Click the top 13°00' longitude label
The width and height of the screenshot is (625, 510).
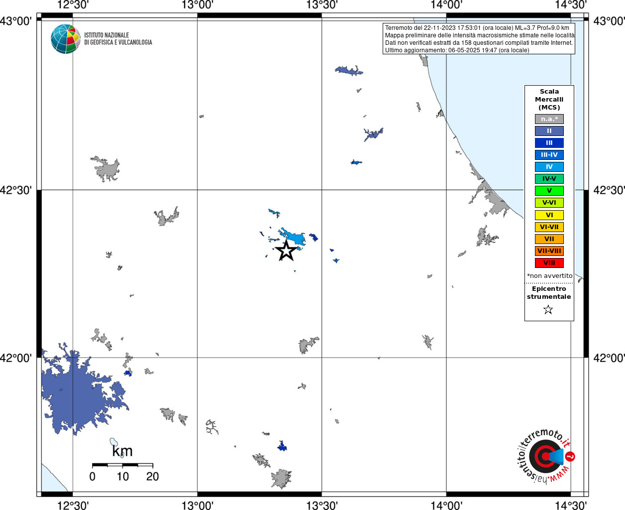[x=198, y=5]
